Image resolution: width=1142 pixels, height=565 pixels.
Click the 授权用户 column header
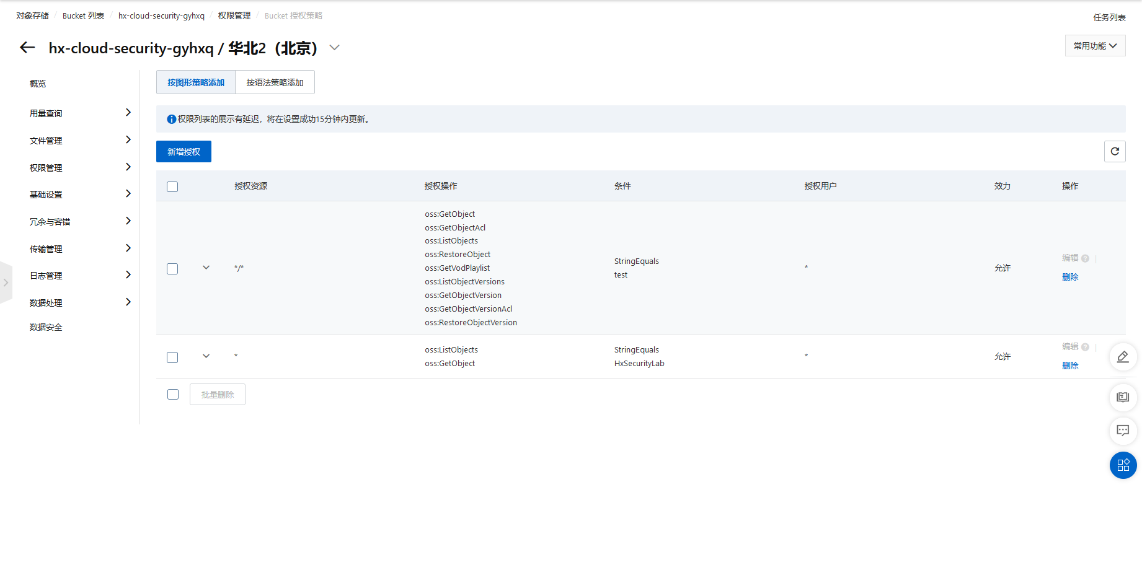820,186
